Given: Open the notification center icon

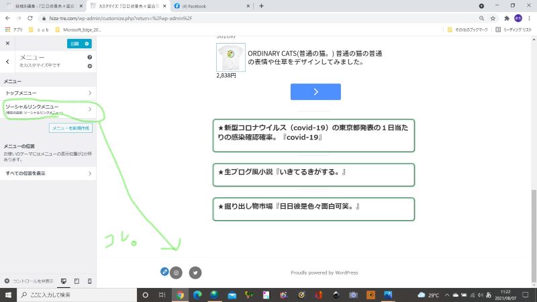Looking at the screenshot, I should click(x=526, y=295).
